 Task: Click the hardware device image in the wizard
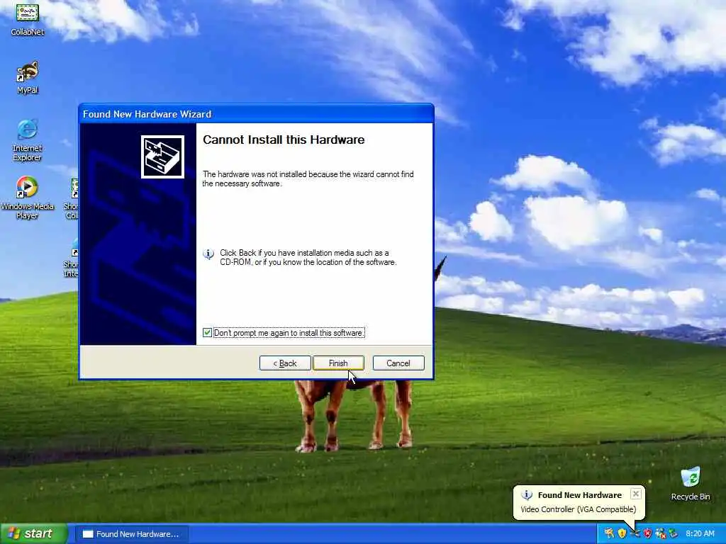click(162, 157)
